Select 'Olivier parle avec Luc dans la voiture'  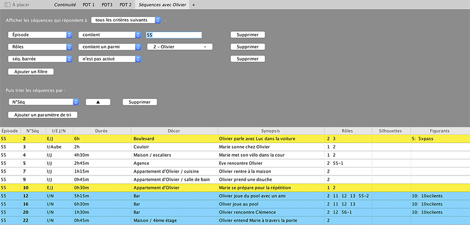coord(257,138)
